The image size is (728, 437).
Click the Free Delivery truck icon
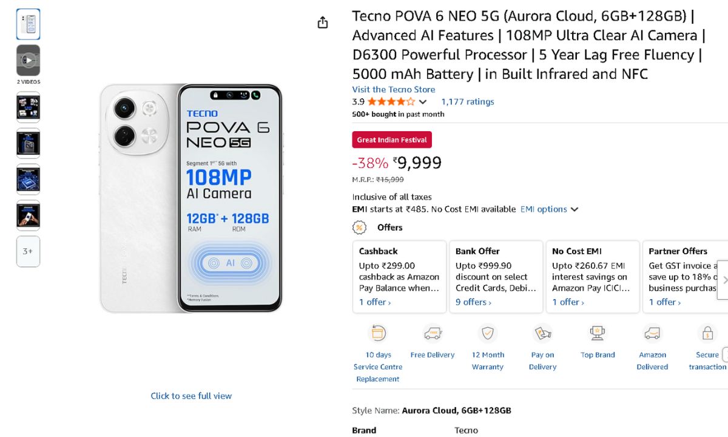[x=433, y=333]
